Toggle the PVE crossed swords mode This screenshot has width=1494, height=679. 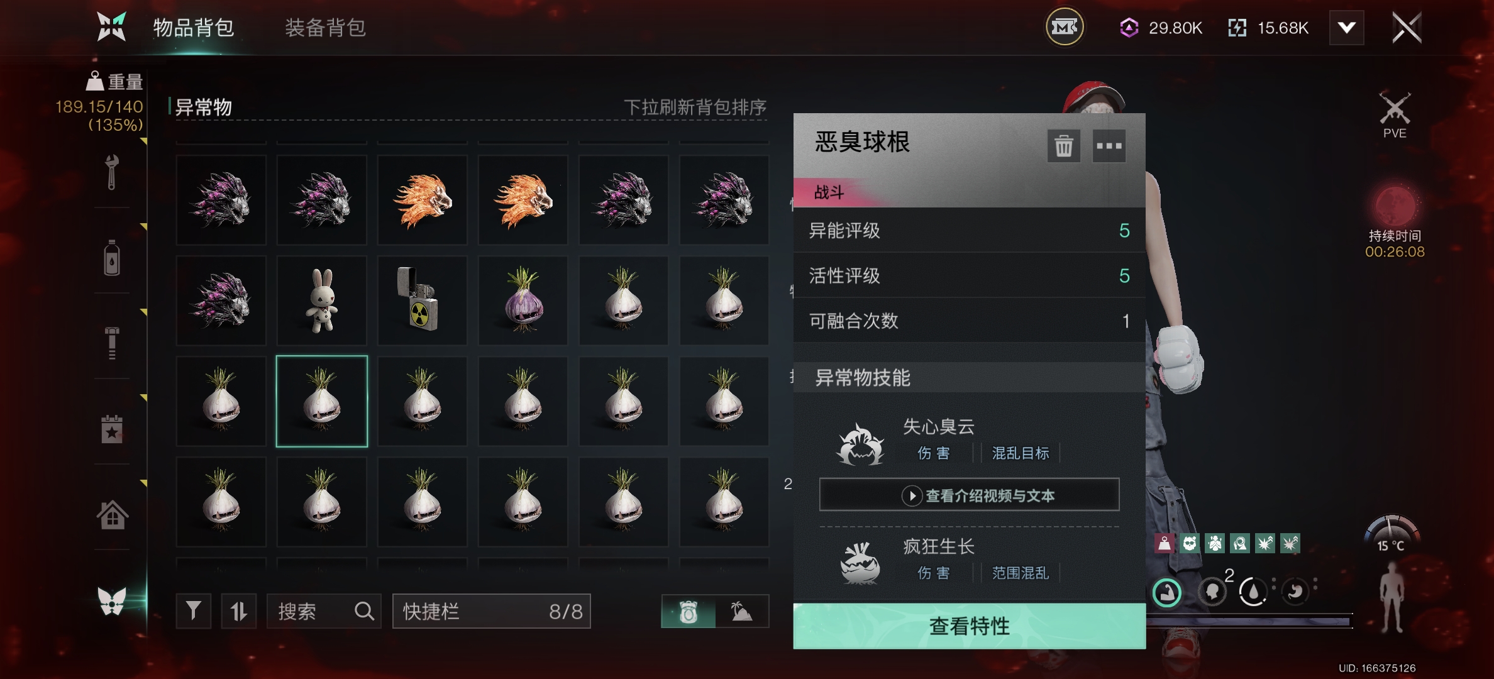pyautogui.click(x=1395, y=115)
